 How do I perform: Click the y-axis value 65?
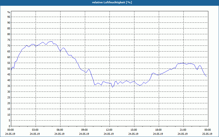tap(9, 52)
